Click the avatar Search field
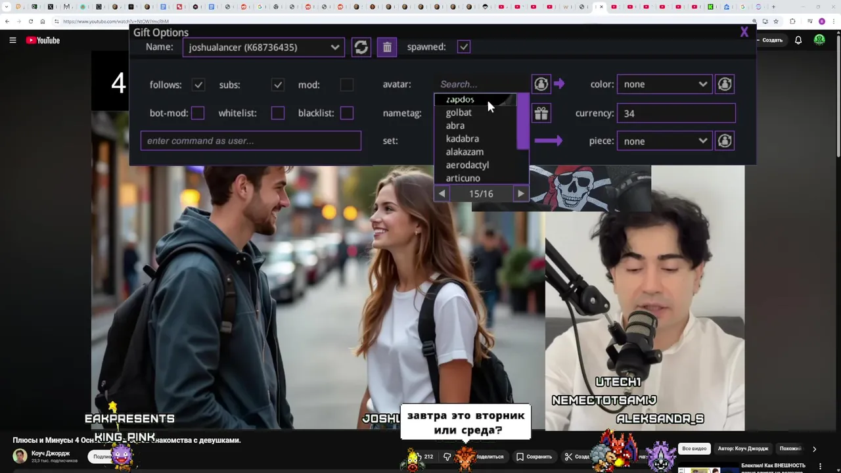The height and width of the screenshot is (473, 841). (481, 84)
